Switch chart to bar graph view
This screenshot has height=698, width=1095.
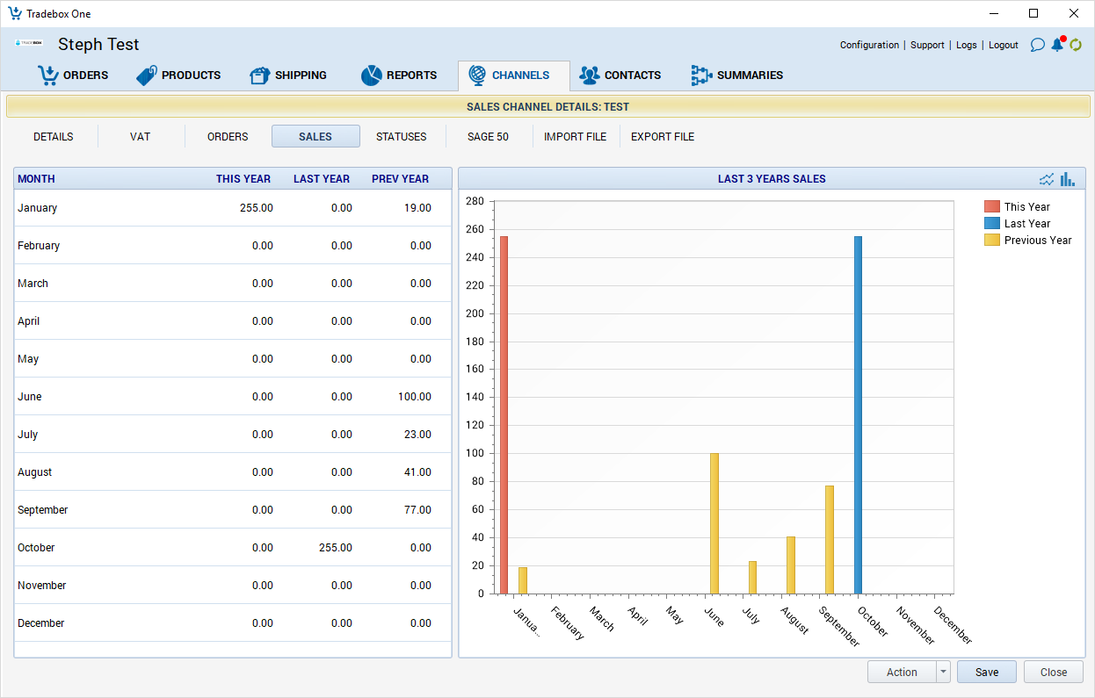coord(1068,179)
